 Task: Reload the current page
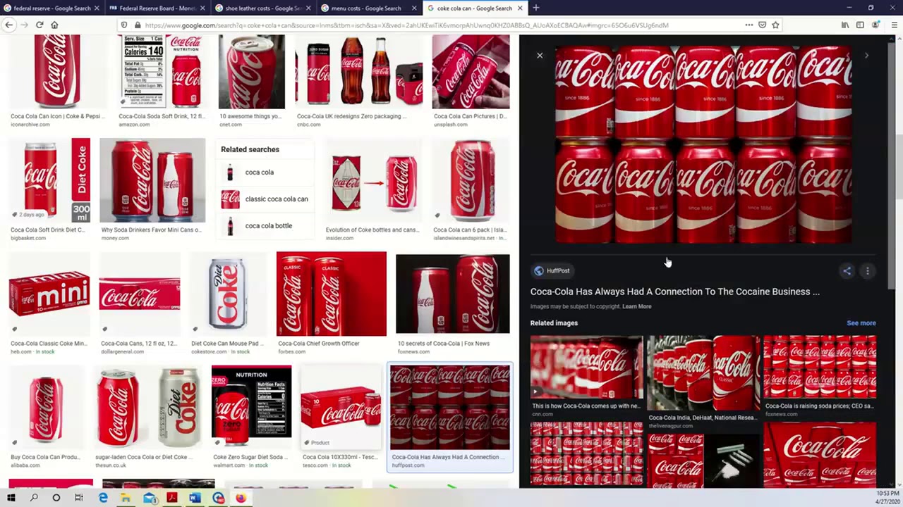pos(40,25)
